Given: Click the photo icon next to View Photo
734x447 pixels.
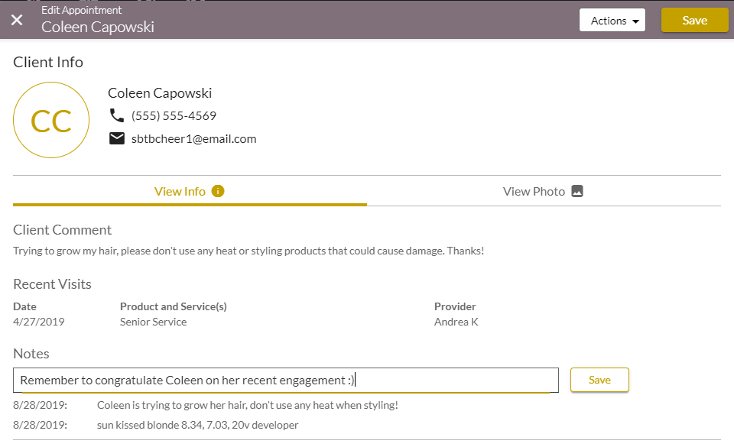Looking at the screenshot, I should 577,191.
